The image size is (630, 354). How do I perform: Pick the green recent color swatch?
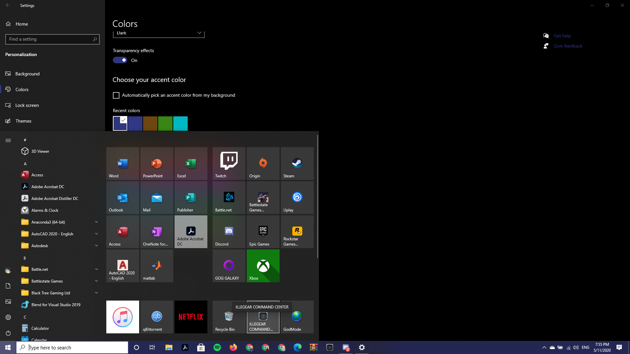pyautogui.click(x=165, y=124)
